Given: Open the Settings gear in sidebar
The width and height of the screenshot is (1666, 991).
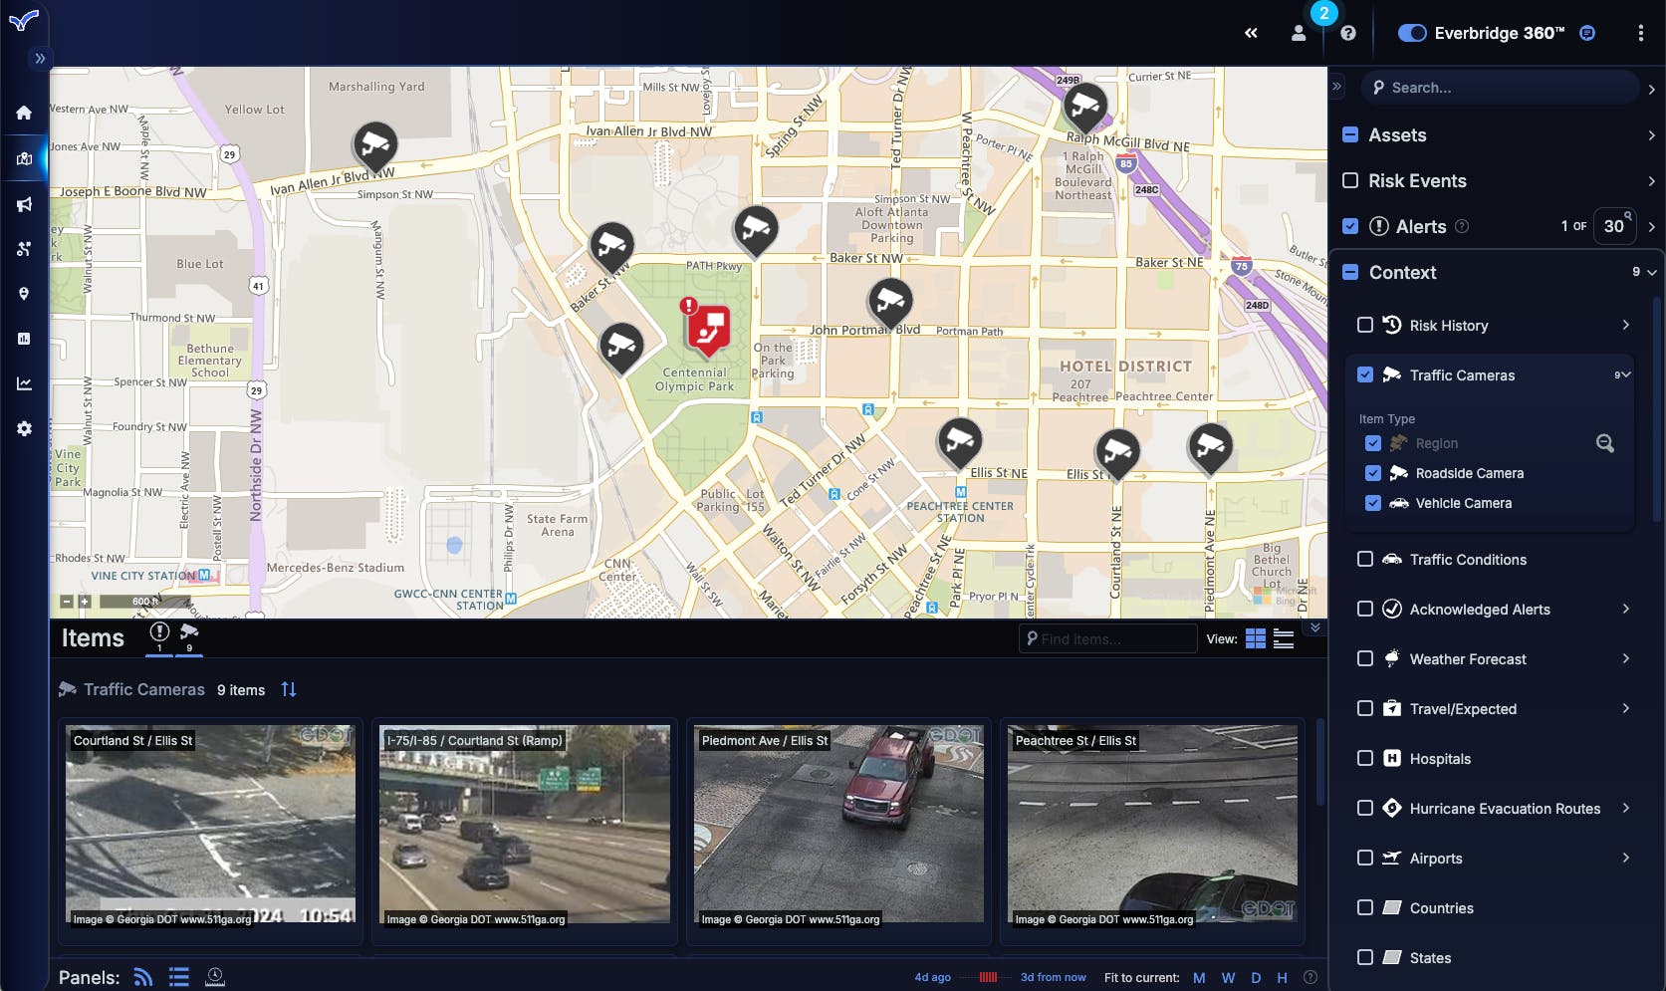Looking at the screenshot, I should [25, 427].
